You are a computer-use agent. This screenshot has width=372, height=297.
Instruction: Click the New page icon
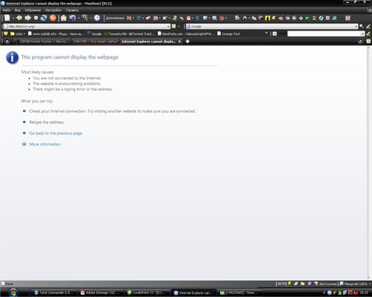click(7, 18)
